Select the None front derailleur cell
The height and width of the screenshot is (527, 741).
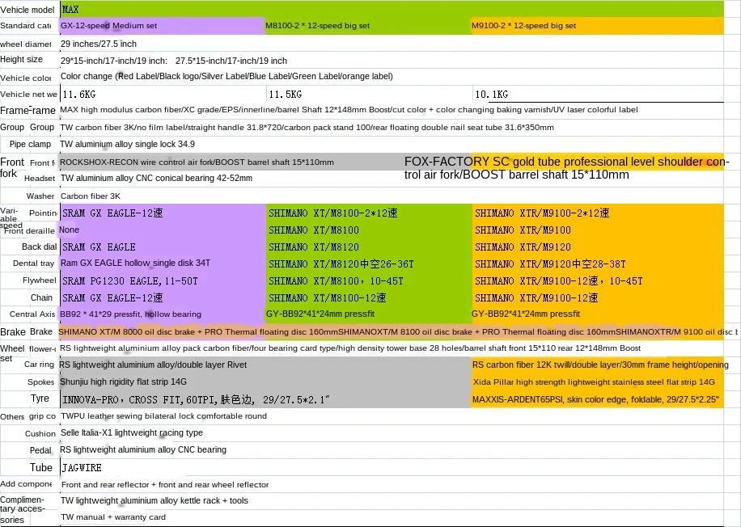(163, 230)
